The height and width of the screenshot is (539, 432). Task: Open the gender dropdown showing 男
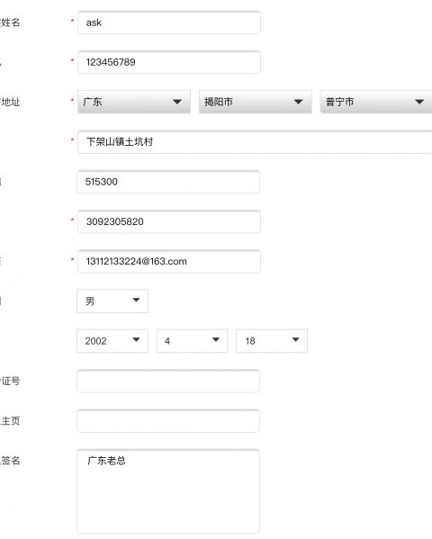112,301
